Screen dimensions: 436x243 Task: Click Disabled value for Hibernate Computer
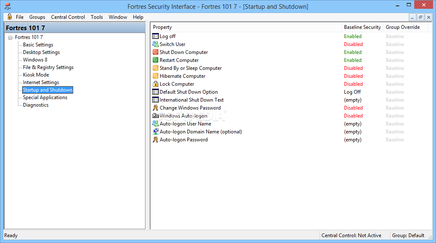[x=353, y=76]
